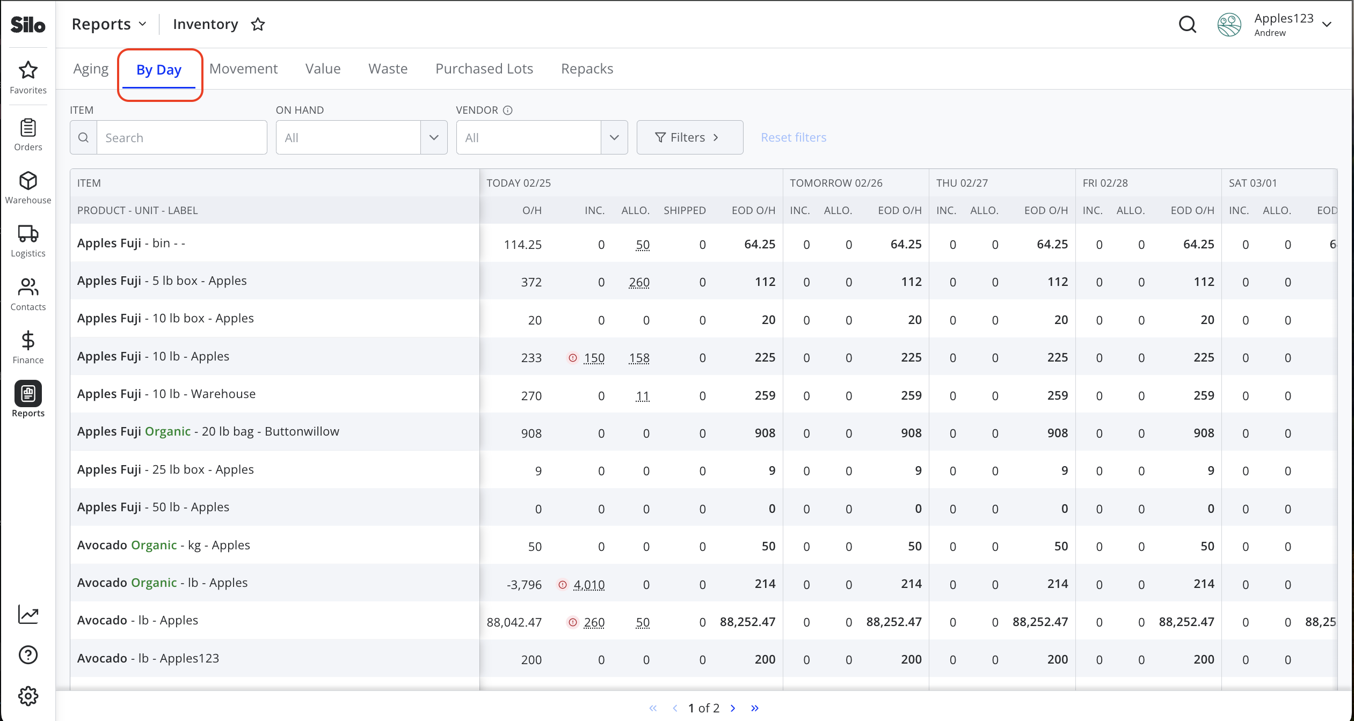Star the Inventory report as favorite
The width and height of the screenshot is (1354, 721).
(x=258, y=24)
